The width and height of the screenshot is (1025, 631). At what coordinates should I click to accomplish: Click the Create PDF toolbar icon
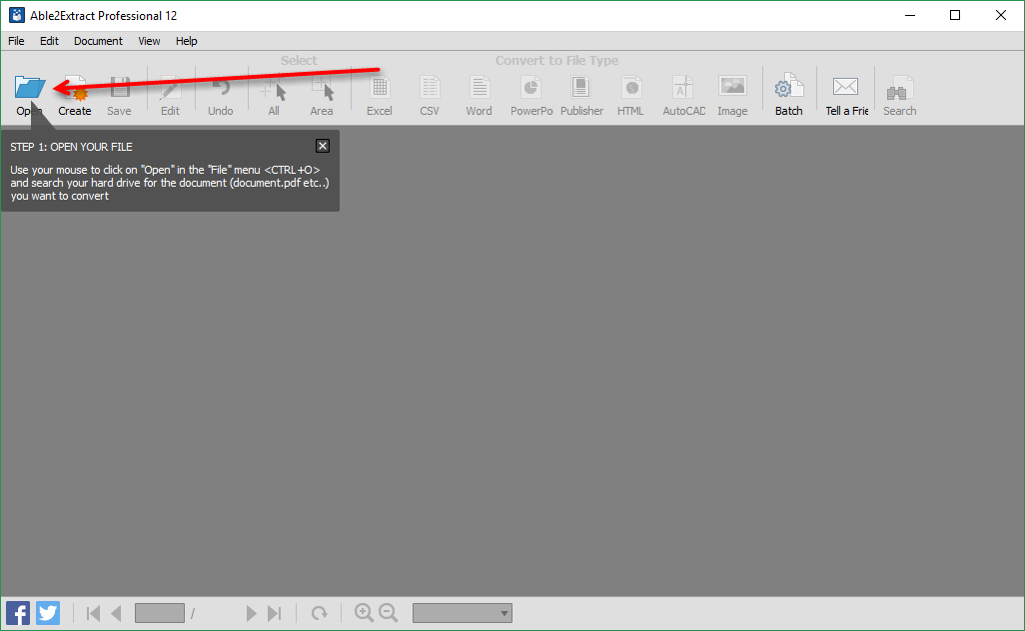pos(75,88)
